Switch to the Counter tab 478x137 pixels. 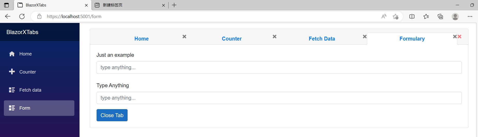click(232, 39)
